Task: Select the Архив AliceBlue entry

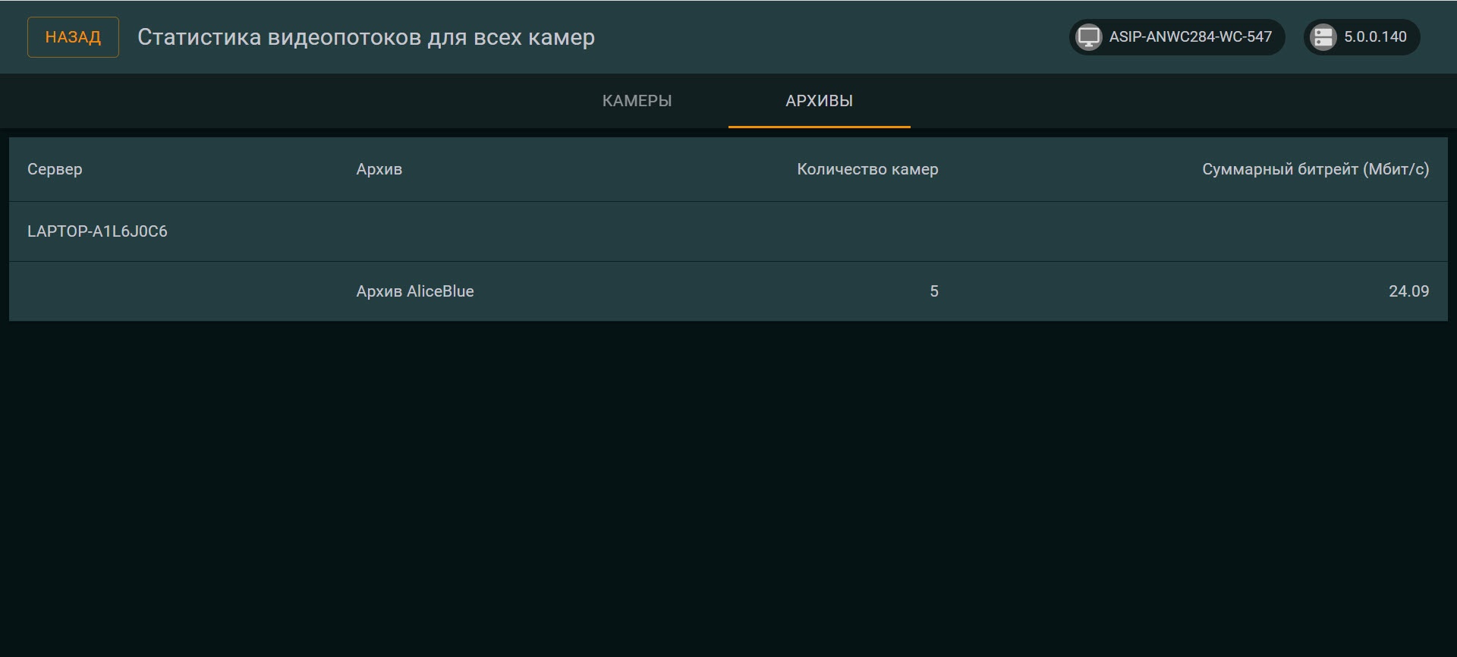Action: 414,291
